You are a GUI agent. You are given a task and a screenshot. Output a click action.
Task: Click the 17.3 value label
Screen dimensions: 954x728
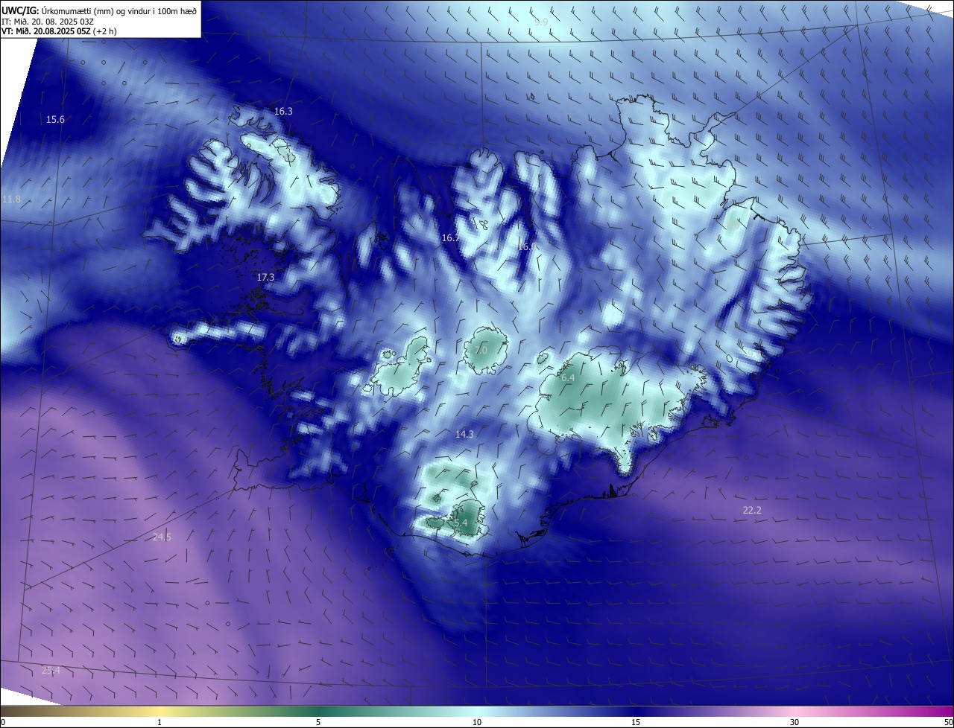click(265, 277)
